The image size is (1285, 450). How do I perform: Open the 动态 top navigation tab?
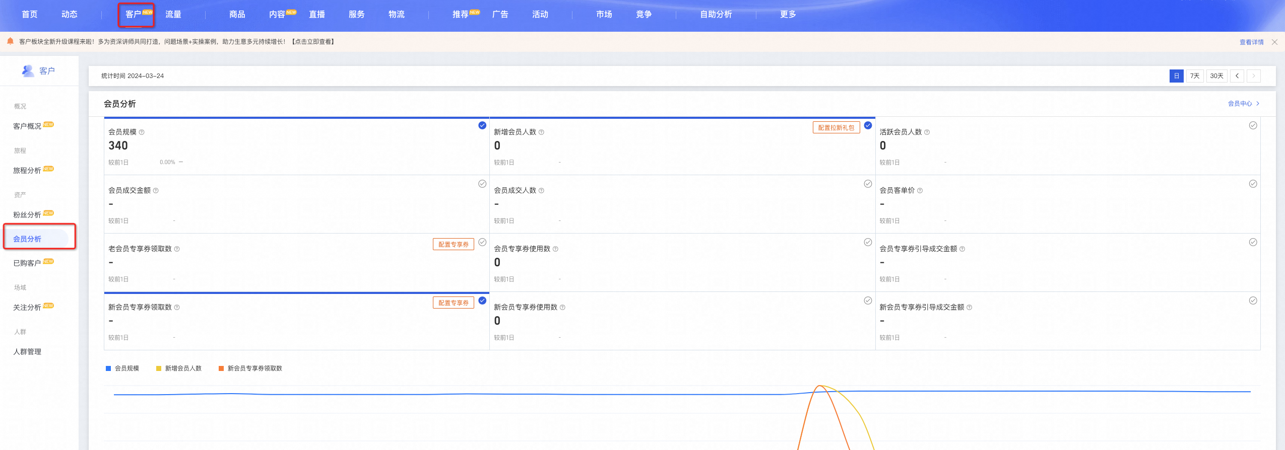(70, 15)
